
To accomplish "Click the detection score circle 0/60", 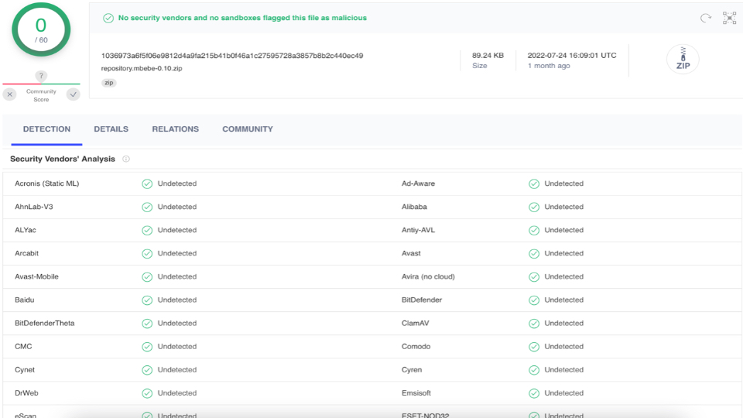I will [x=41, y=30].
